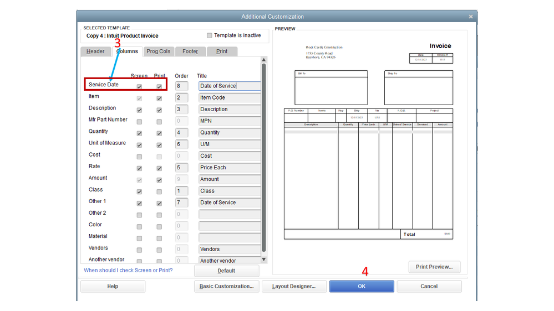Click the empty Other 2 title field
554x311 pixels.
pyautogui.click(x=230, y=214)
